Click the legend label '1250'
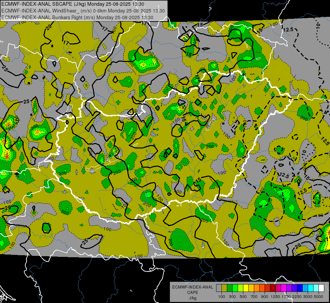This screenshot has height=303, width=330. coord(275,297)
